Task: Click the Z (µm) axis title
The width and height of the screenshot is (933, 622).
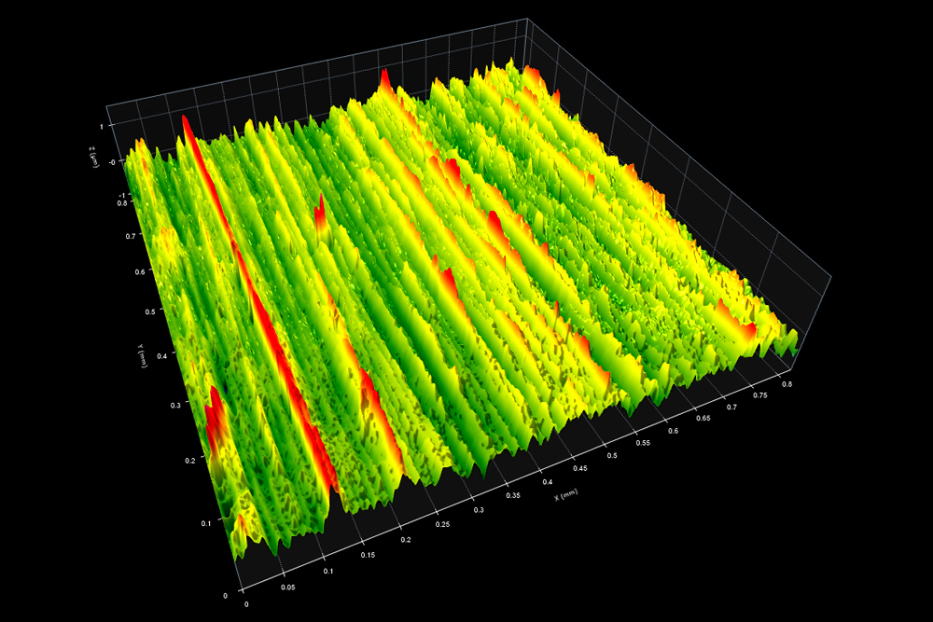Action: pyautogui.click(x=93, y=156)
